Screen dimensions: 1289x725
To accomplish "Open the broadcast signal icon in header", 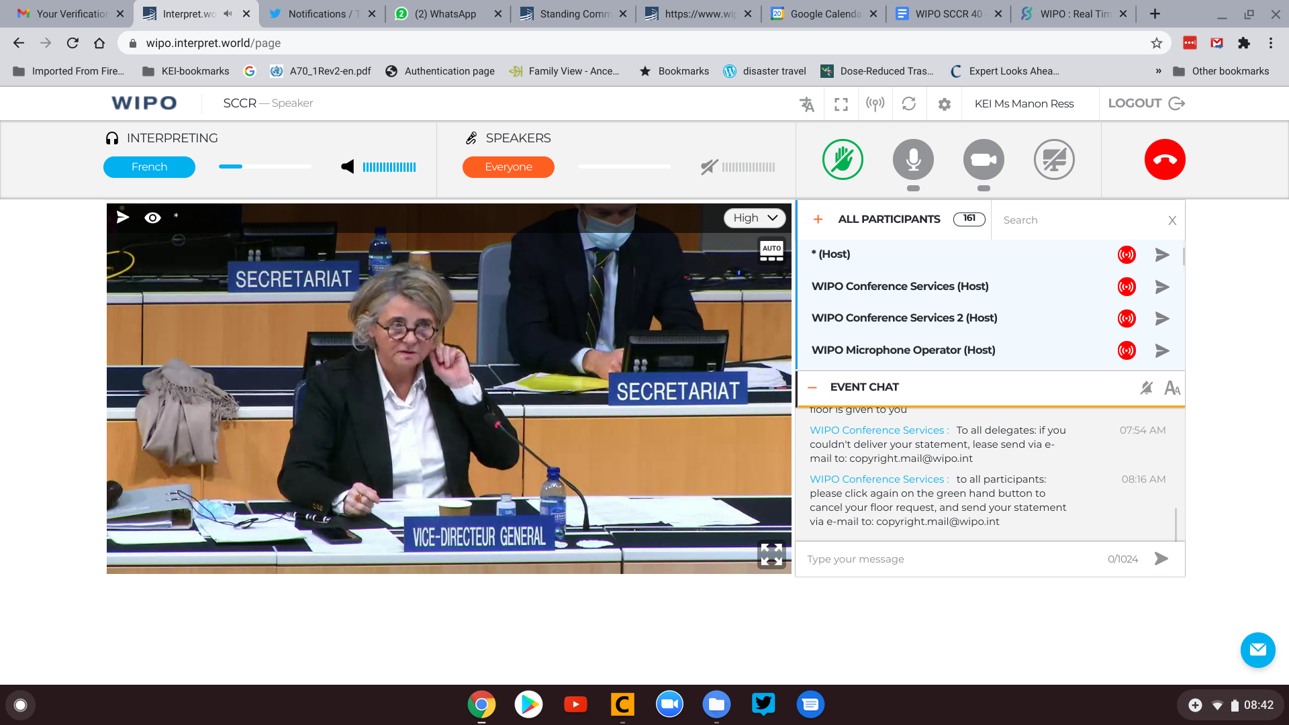I will pyautogui.click(x=875, y=104).
